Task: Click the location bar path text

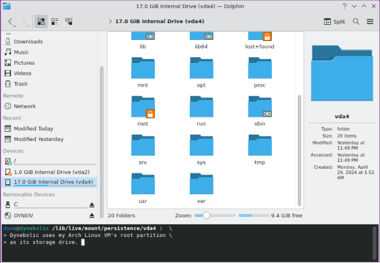Action: click(x=160, y=21)
